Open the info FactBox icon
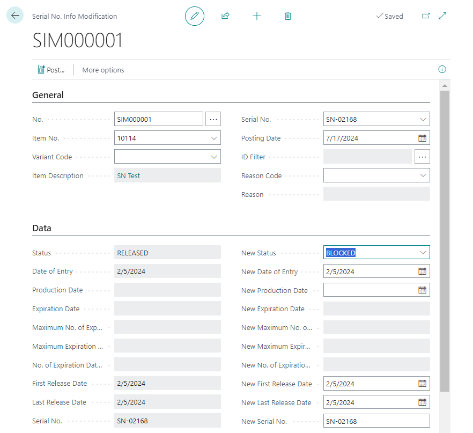 pyautogui.click(x=442, y=69)
